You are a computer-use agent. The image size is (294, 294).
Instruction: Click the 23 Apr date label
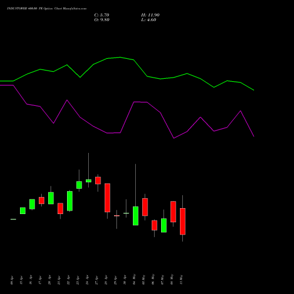click(78, 280)
